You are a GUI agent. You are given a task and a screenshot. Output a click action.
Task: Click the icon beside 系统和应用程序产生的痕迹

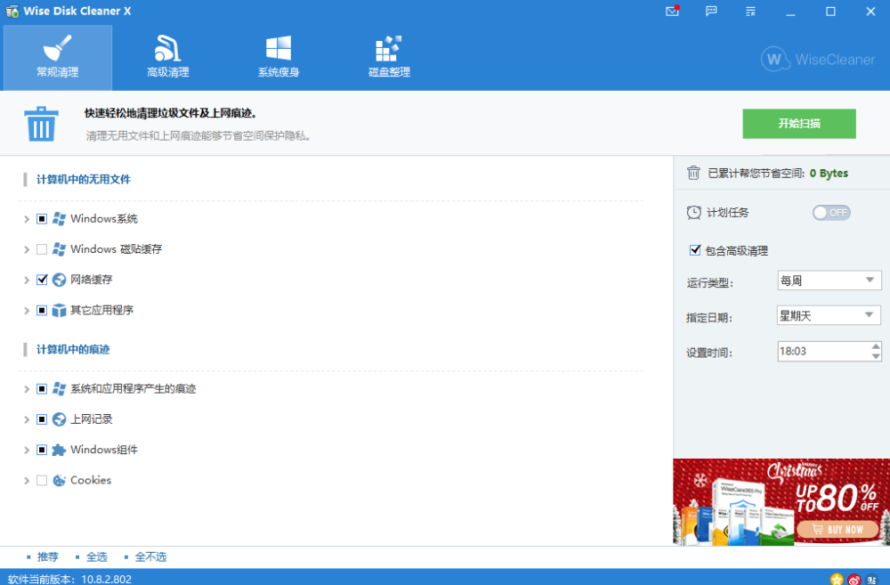coord(59,388)
